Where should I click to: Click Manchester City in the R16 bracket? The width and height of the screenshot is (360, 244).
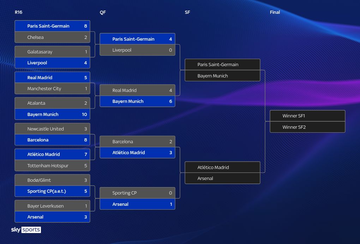tap(52, 88)
